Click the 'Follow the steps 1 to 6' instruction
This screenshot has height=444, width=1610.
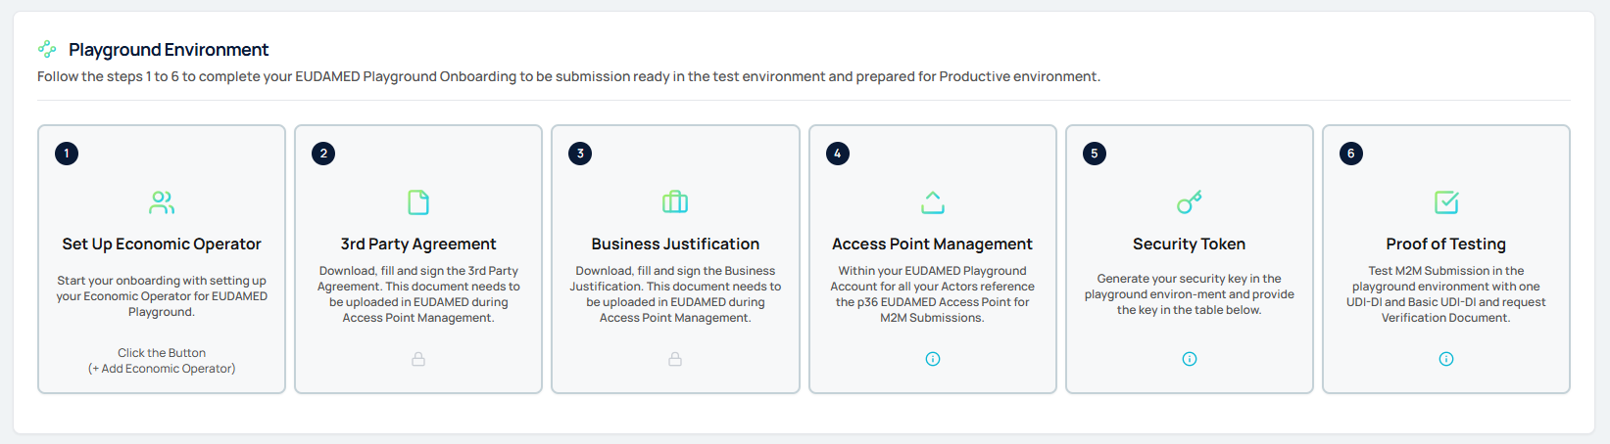point(568,76)
